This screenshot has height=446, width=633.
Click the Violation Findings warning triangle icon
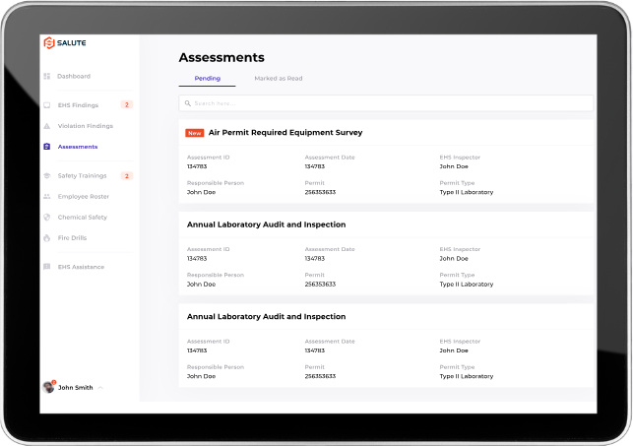pos(47,126)
